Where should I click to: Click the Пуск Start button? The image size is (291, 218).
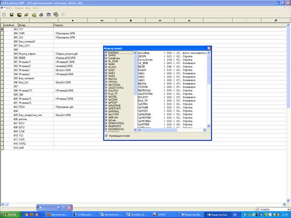(11, 214)
